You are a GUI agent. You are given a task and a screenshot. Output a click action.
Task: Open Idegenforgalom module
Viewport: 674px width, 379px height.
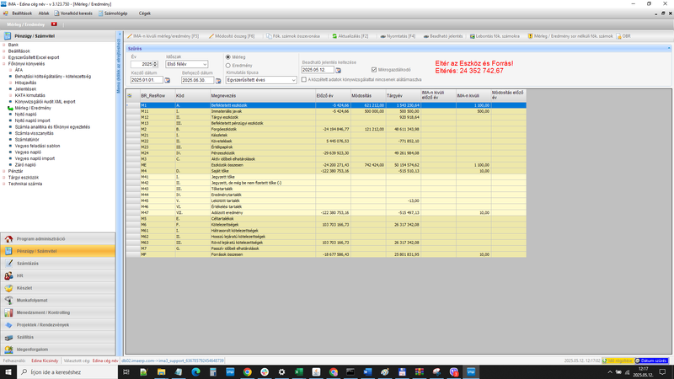57,350
